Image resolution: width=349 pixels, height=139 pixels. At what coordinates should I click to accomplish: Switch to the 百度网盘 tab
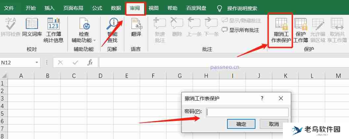point(196,9)
